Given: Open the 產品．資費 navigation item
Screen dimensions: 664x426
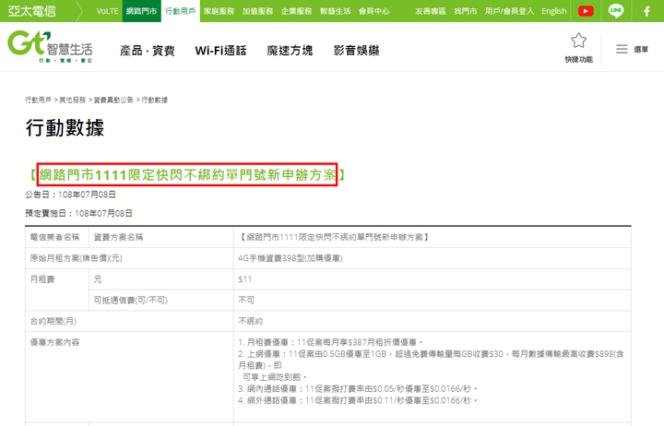Looking at the screenshot, I should (x=148, y=51).
